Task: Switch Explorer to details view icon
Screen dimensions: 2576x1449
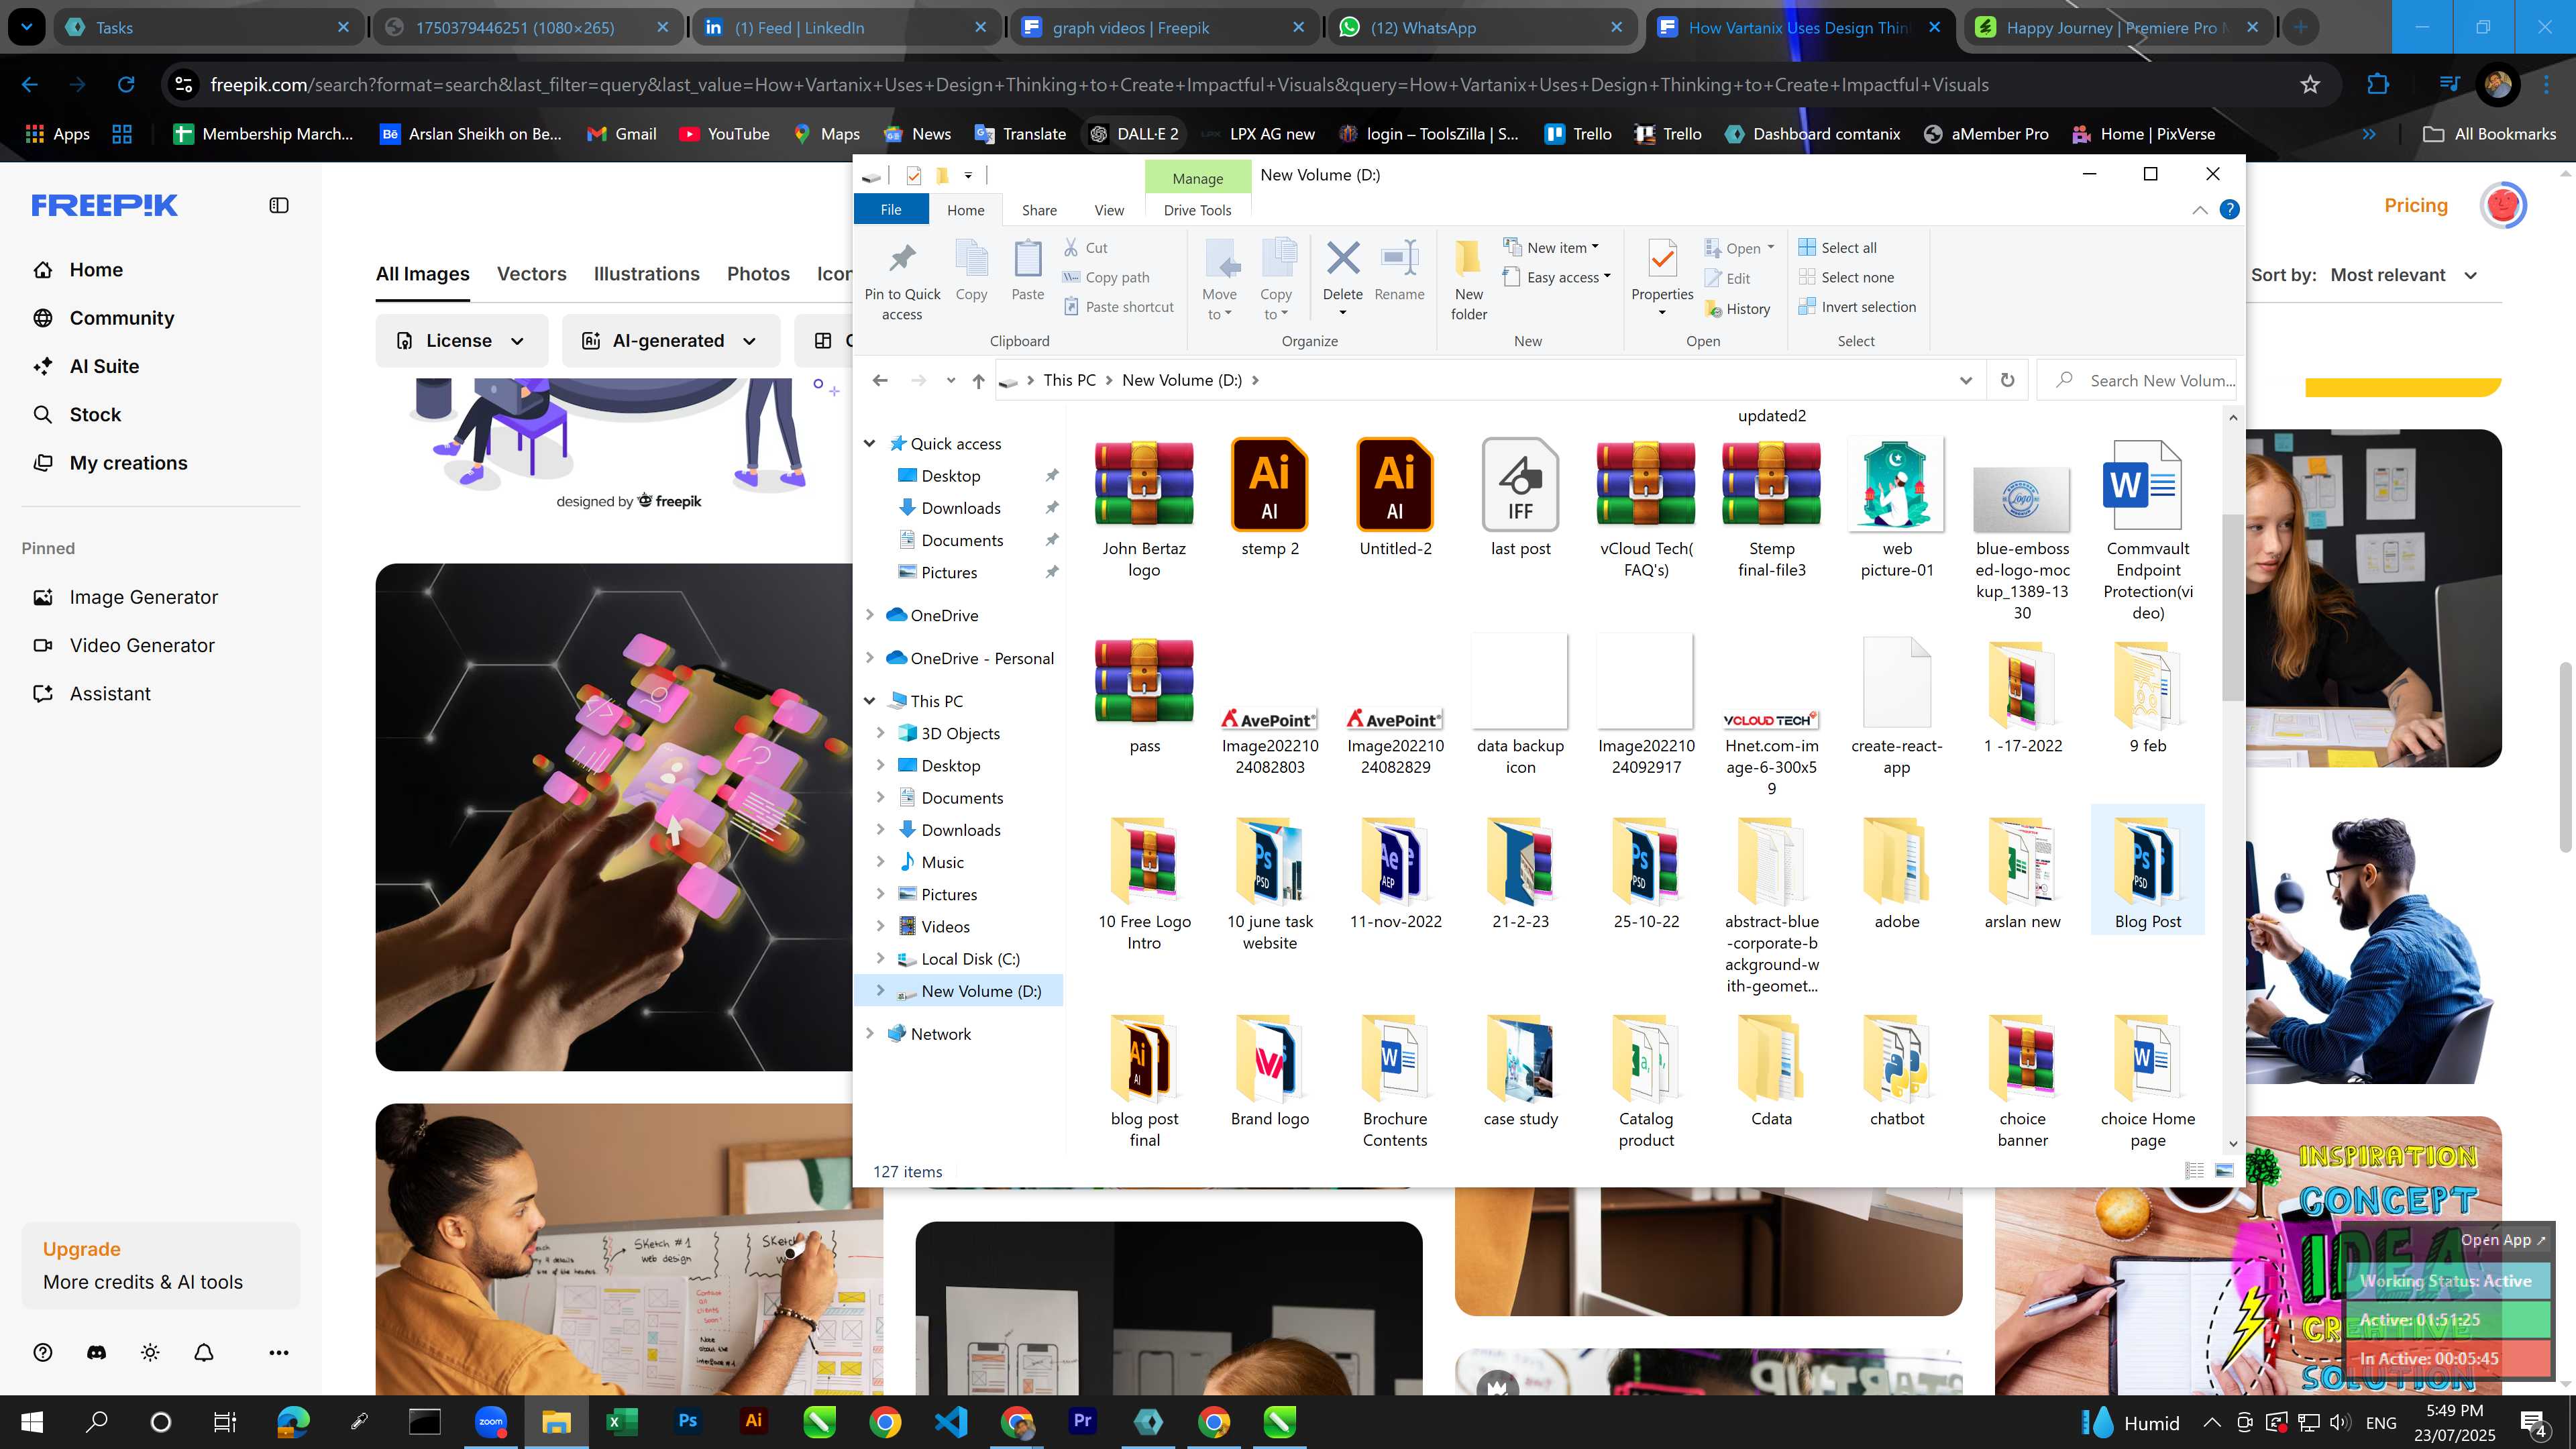Action: (x=2195, y=1170)
